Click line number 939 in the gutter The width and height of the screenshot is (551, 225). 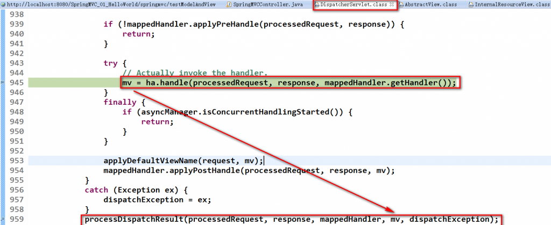point(16,24)
